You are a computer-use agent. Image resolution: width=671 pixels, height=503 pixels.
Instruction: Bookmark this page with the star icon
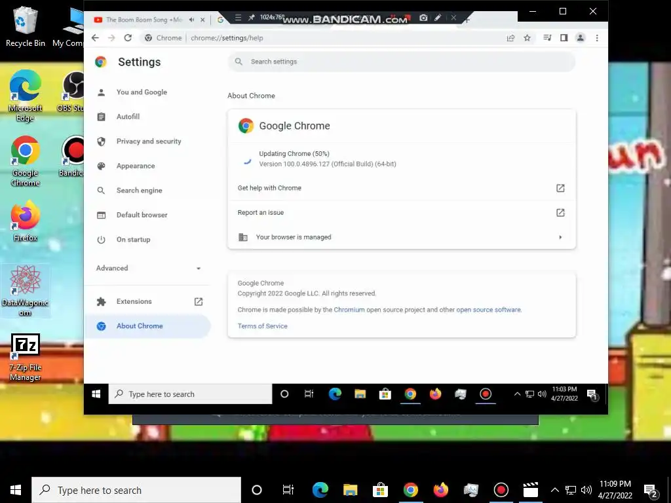pos(527,38)
